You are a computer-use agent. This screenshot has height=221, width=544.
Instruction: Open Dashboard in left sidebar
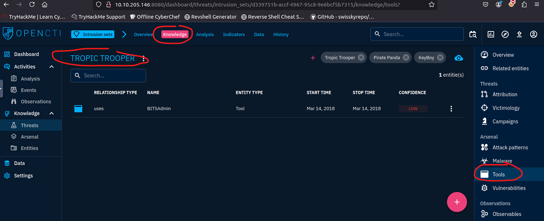click(x=31, y=54)
